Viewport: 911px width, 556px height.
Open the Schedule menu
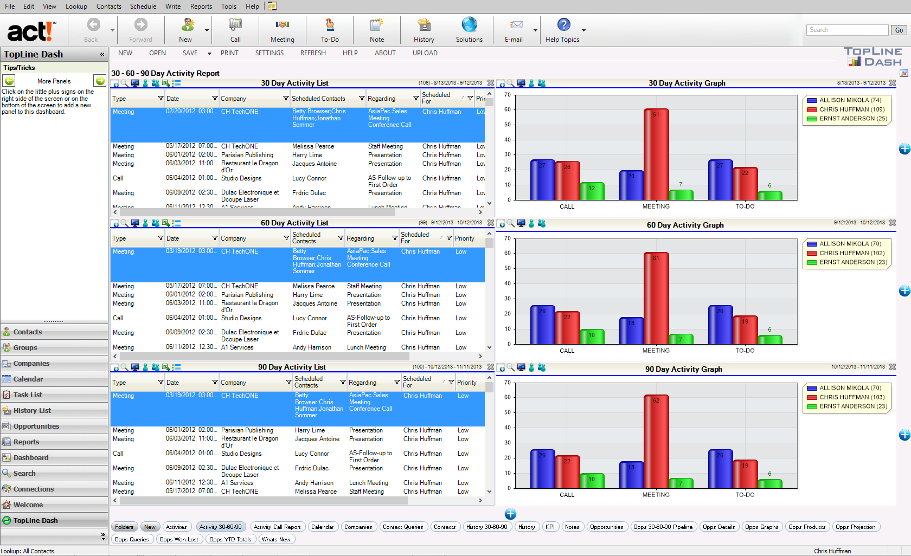click(143, 7)
